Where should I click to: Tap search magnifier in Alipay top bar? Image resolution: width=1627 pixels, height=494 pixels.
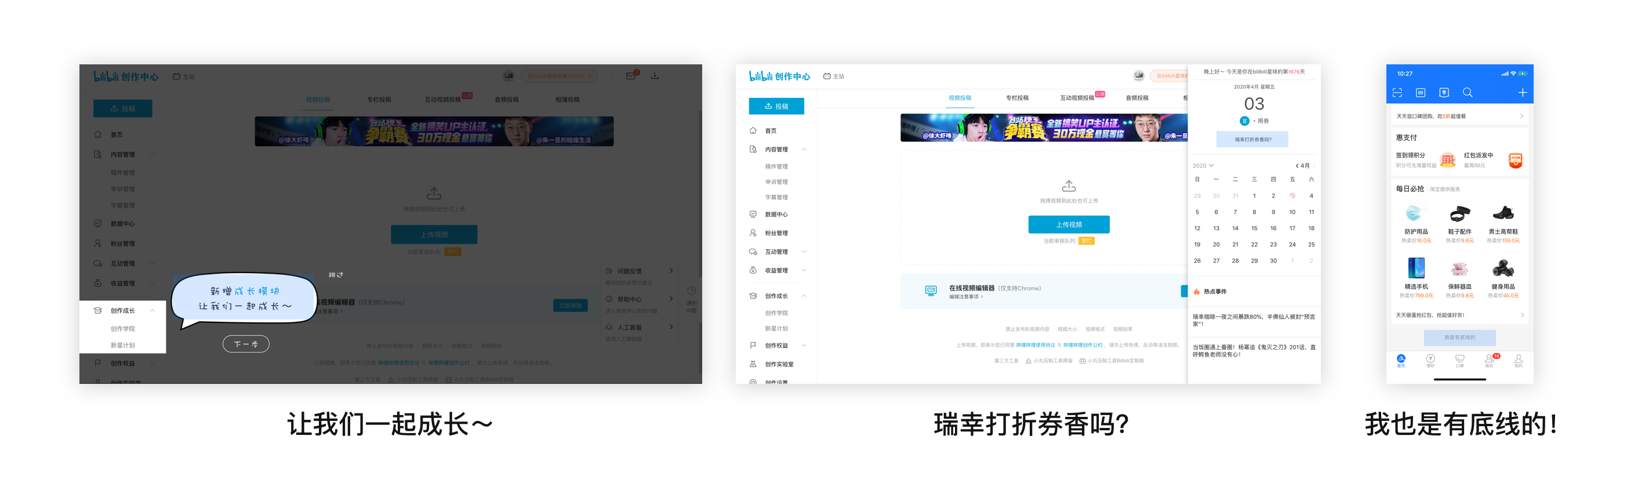[x=1467, y=93]
